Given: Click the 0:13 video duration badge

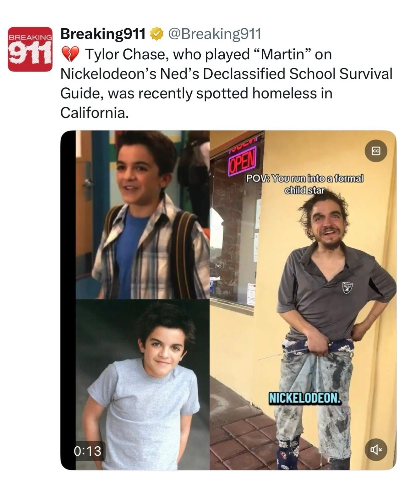Looking at the screenshot, I should click(88, 451).
